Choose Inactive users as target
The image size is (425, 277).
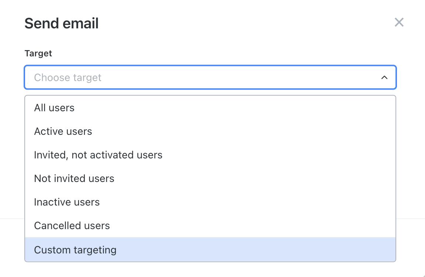(210, 202)
